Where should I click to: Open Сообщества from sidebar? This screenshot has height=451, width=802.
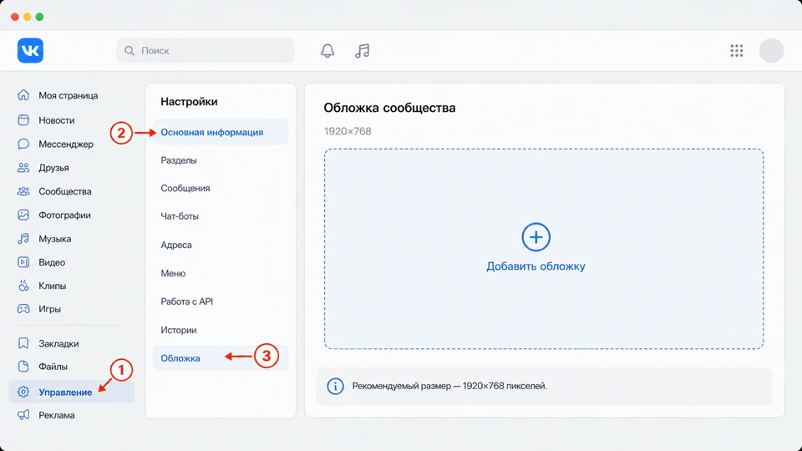click(65, 191)
